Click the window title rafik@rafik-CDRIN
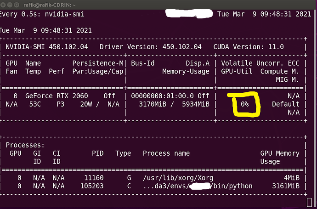The height and width of the screenshot is (209, 317). point(50,4)
